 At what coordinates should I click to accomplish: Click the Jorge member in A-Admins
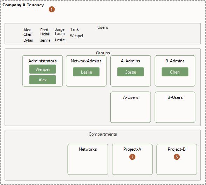click(131, 72)
